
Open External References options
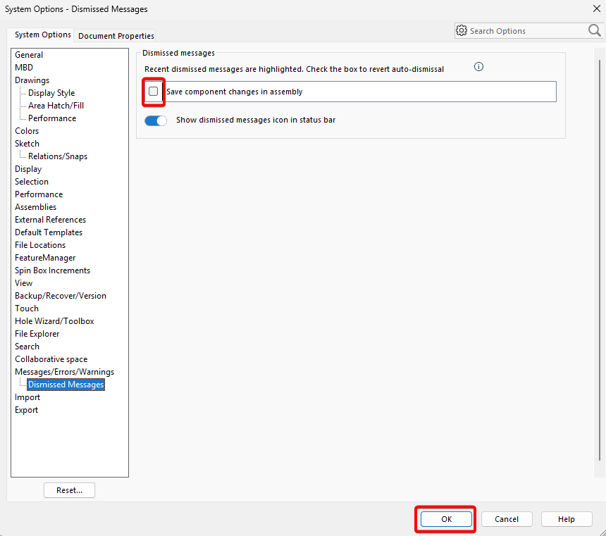tap(50, 220)
